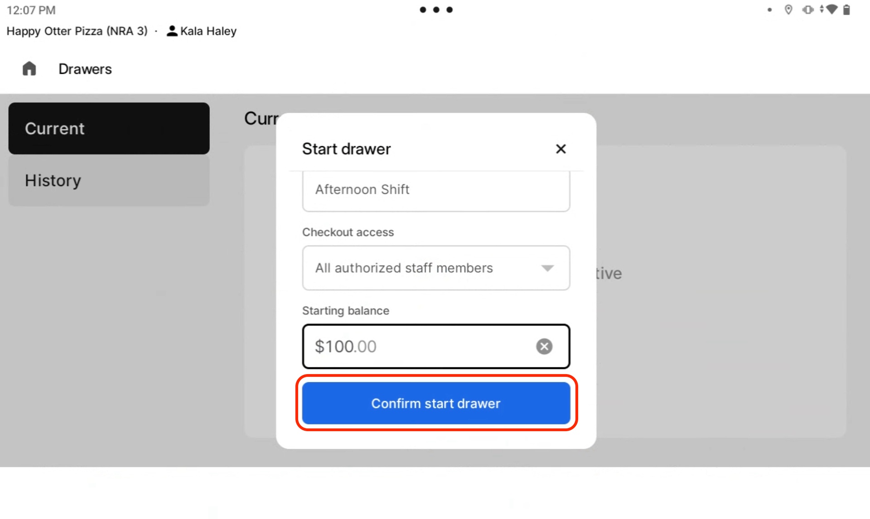Screen dimensions: 870x519
Task: Select the Current tab
Action: click(x=109, y=128)
